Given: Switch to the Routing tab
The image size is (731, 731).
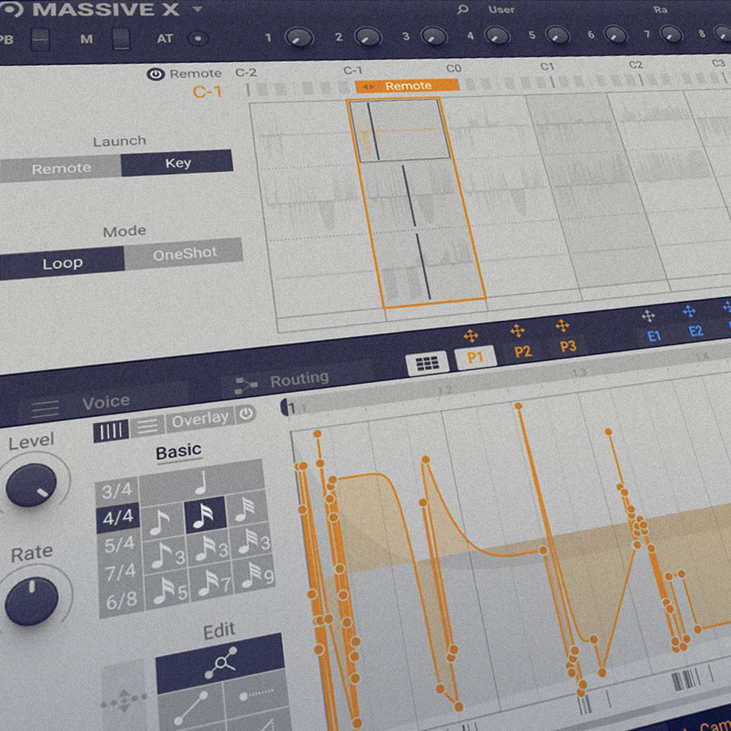Looking at the screenshot, I should pyautogui.click(x=300, y=379).
